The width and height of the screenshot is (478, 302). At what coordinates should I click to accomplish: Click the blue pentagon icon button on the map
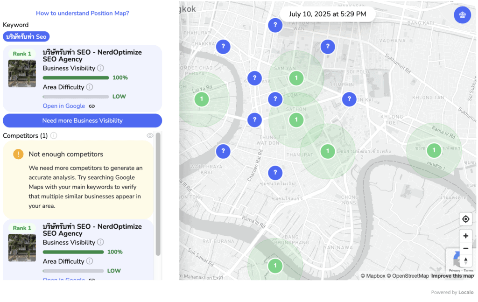pyautogui.click(x=462, y=15)
